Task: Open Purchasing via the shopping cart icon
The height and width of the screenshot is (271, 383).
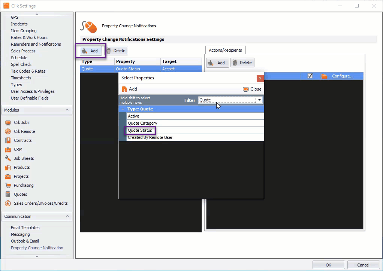Action: pyautogui.click(x=7, y=185)
